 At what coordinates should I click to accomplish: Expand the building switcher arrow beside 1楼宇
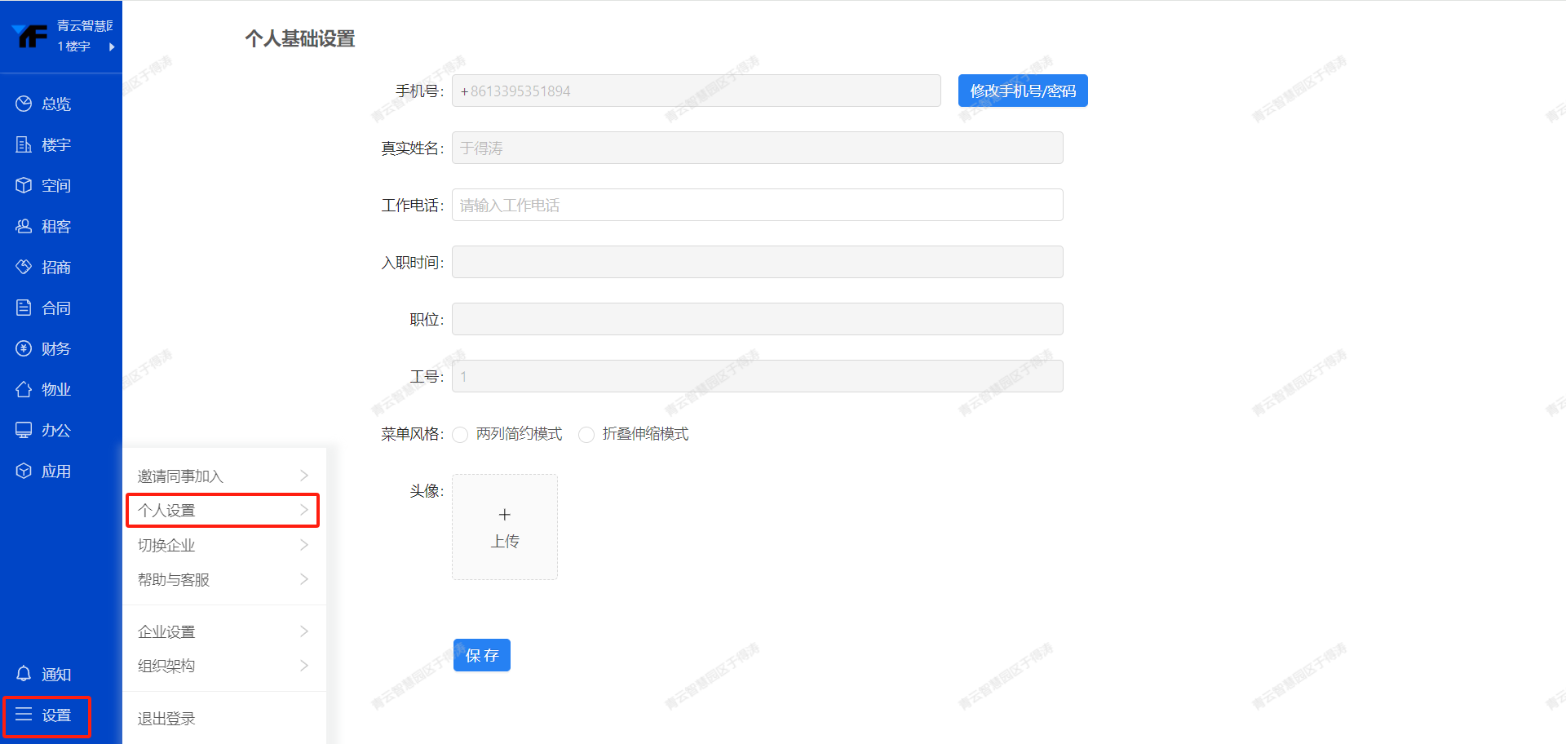[x=112, y=46]
